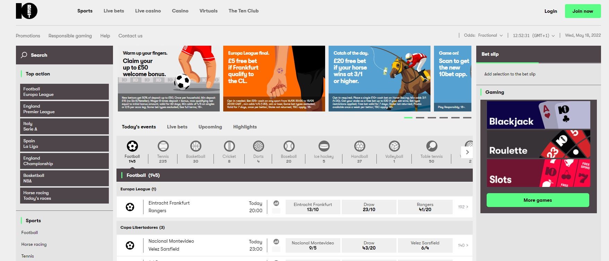This screenshot has height=261, width=609.
Task: Open the Europa League £5 free bet banner
Action: (274, 79)
